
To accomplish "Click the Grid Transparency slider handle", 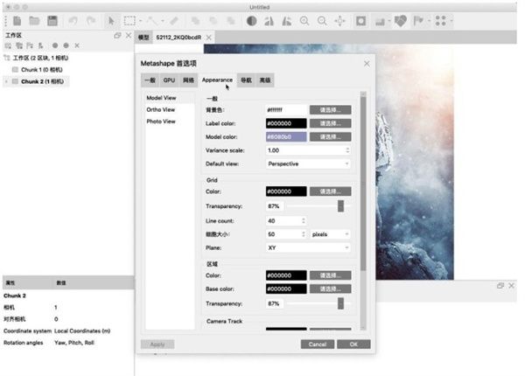I will pyautogui.click(x=340, y=206).
